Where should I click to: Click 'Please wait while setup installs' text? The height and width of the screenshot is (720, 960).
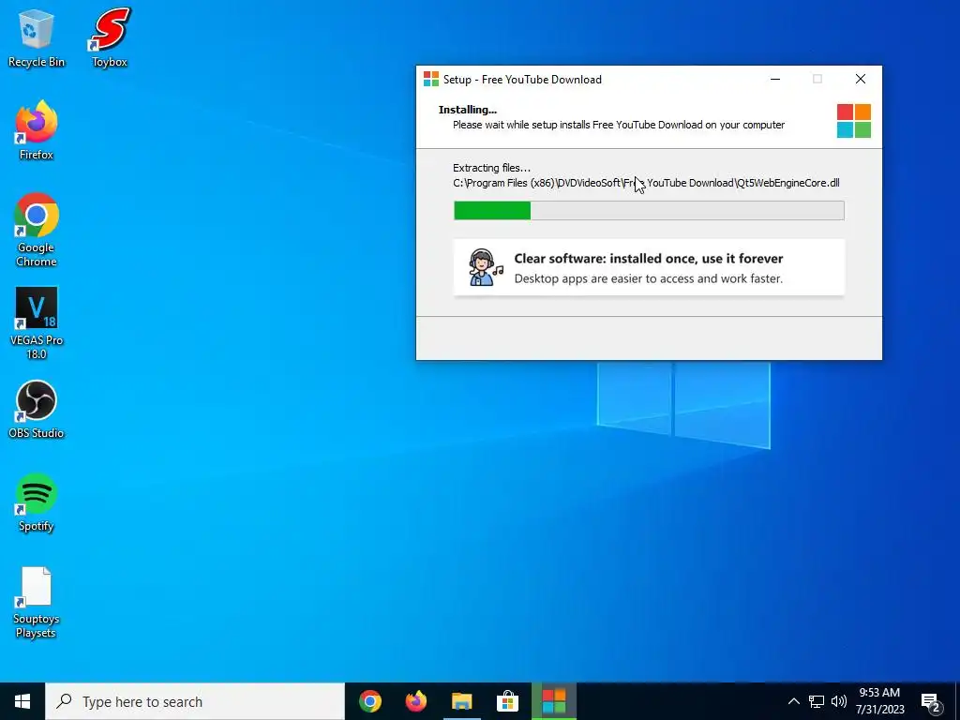[x=619, y=125]
